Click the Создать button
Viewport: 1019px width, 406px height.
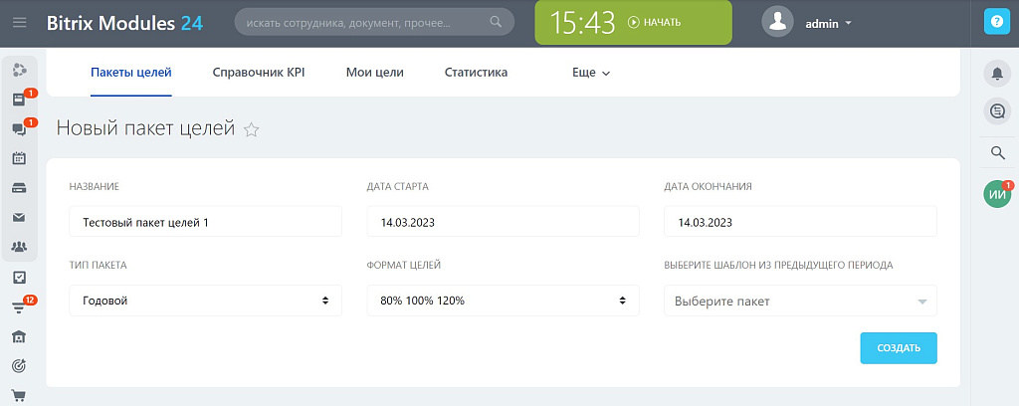coord(898,348)
